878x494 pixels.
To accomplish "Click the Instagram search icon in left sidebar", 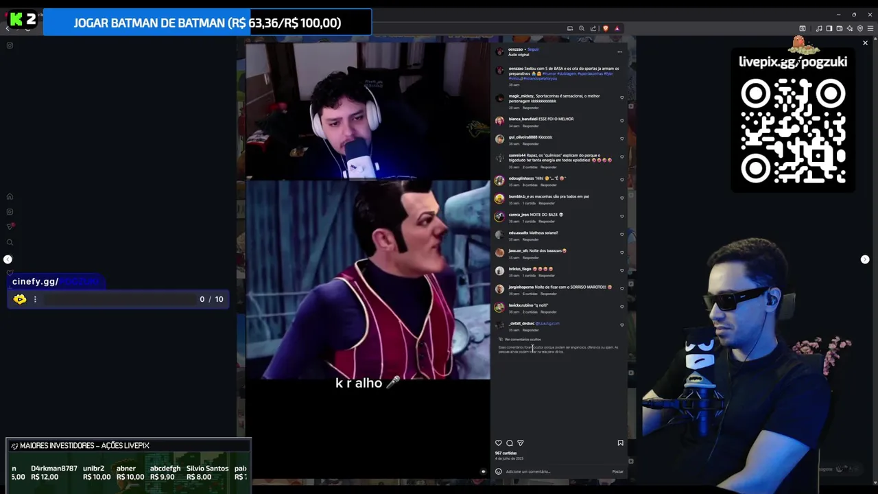I will [10, 242].
